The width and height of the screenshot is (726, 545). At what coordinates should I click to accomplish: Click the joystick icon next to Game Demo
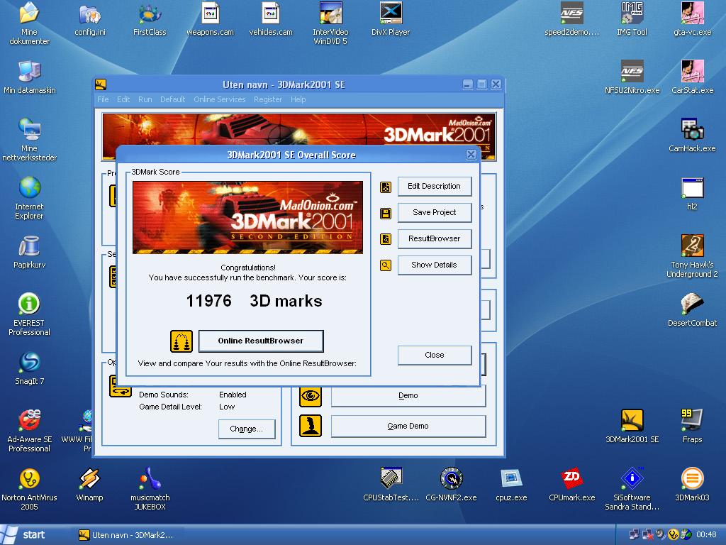(x=311, y=426)
